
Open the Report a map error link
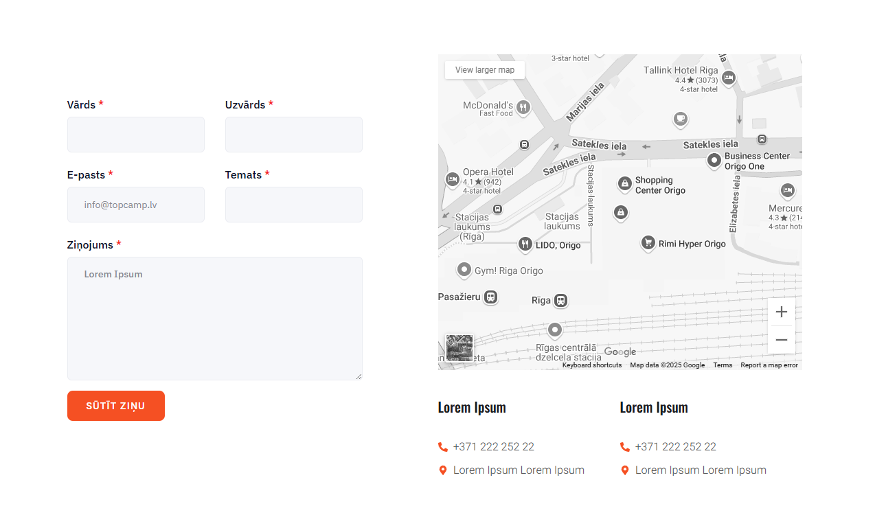click(769, 365)
